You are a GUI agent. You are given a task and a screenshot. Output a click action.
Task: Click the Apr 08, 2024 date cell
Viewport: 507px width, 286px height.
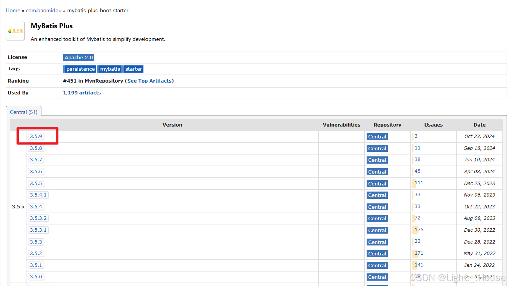[x=479, y=172]
